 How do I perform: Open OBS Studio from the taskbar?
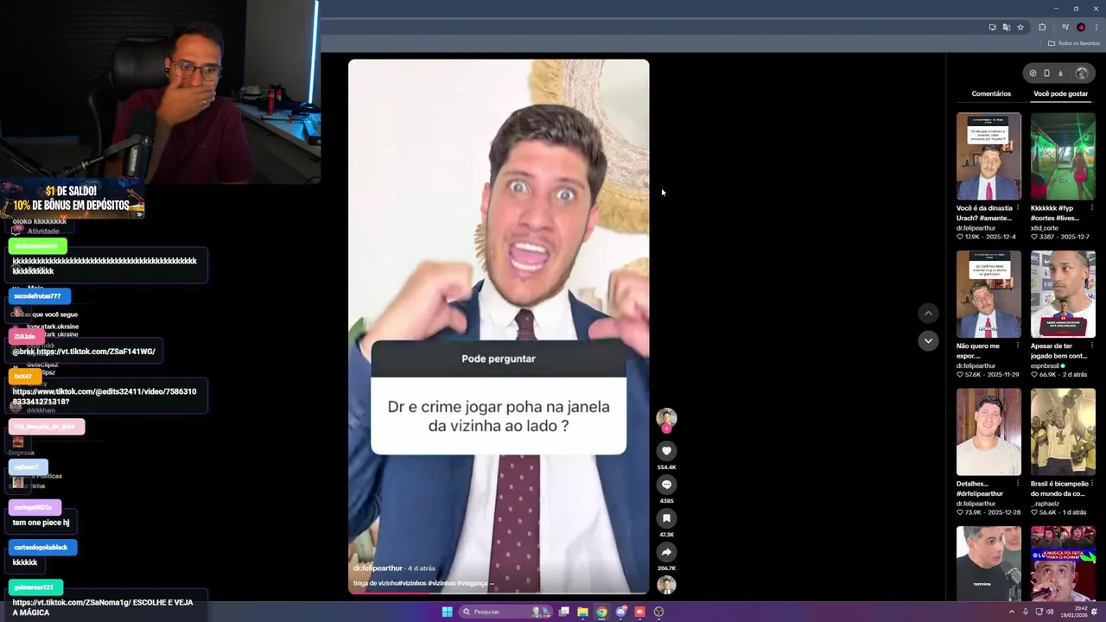click(x=658, y=612)
